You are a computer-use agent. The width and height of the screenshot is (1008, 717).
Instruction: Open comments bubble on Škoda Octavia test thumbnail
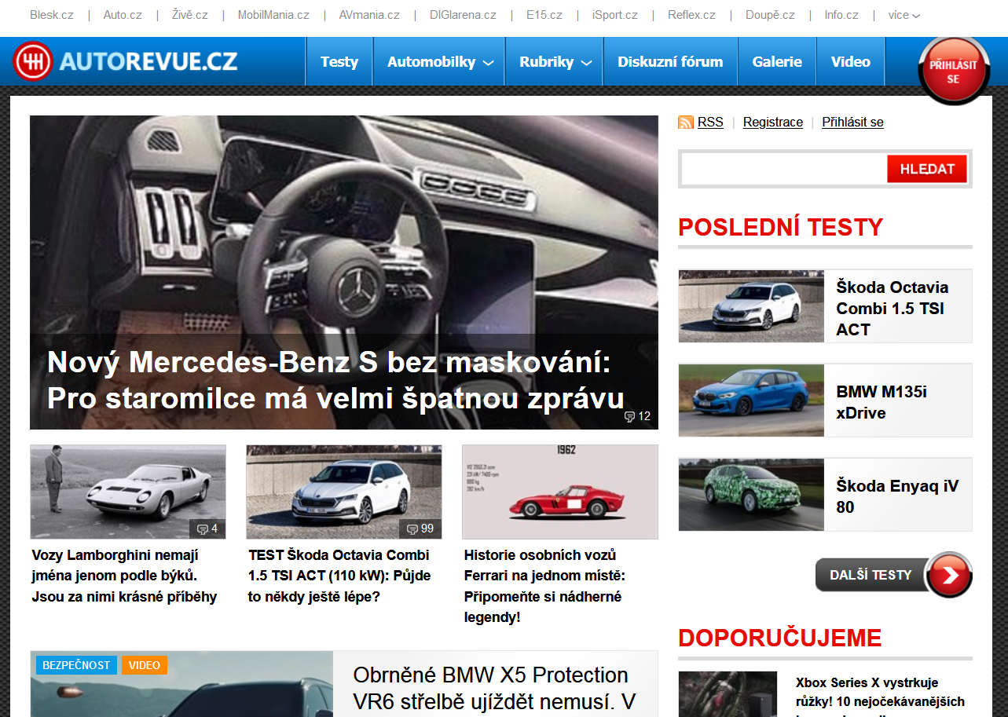(420, 529)
